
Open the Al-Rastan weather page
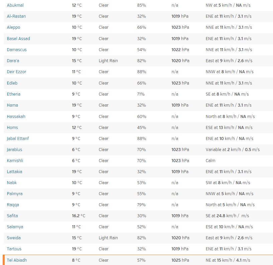pos(16,16)
